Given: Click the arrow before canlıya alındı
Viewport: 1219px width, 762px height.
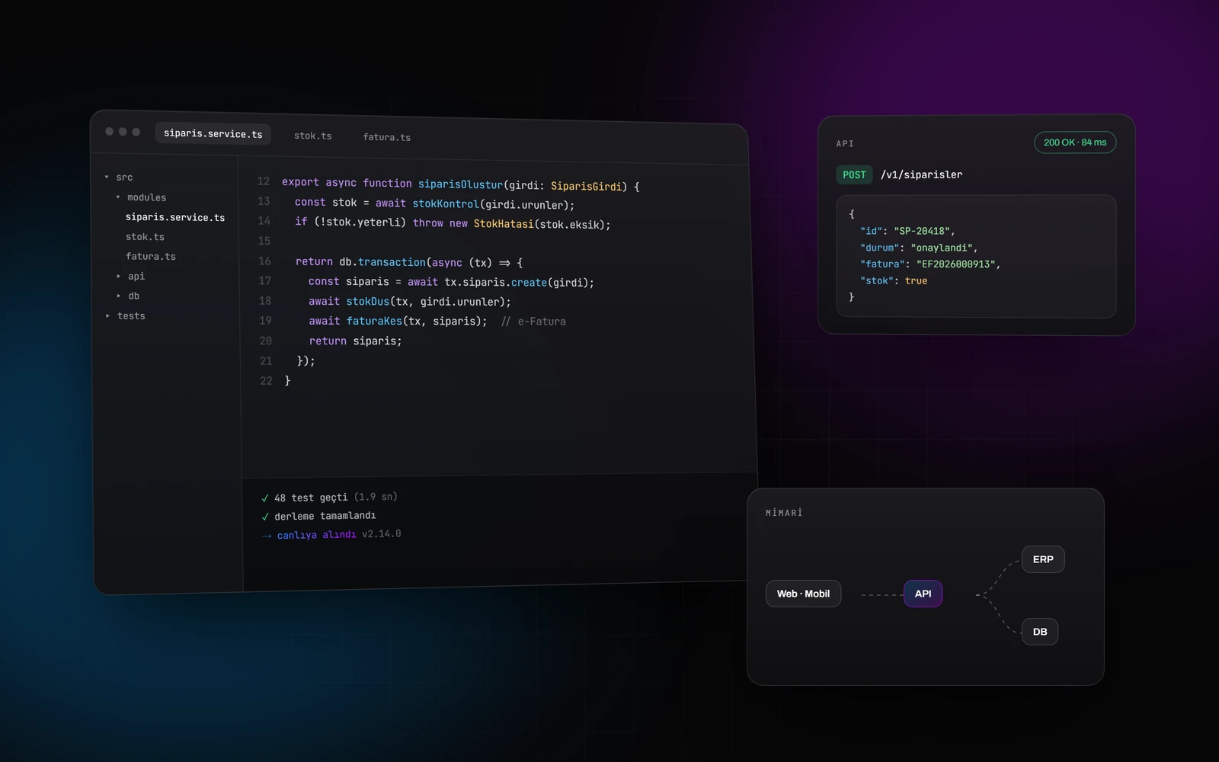Looking at the screenshot, I should pos(267,536).
